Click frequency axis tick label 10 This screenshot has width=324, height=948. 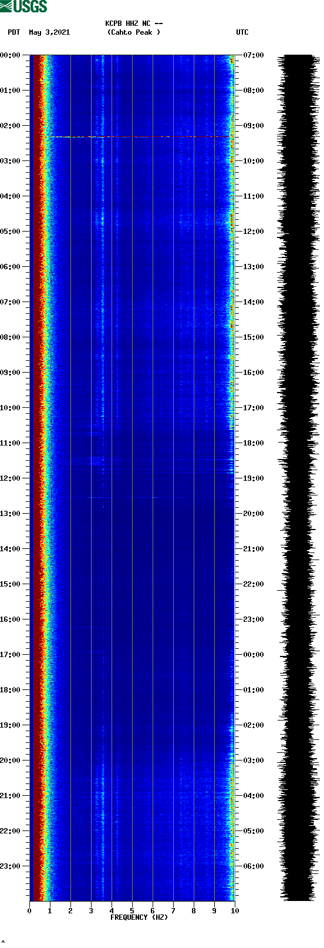(235, 911)
